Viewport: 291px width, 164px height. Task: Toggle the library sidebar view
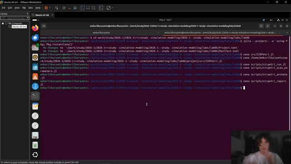coord(82,8)
